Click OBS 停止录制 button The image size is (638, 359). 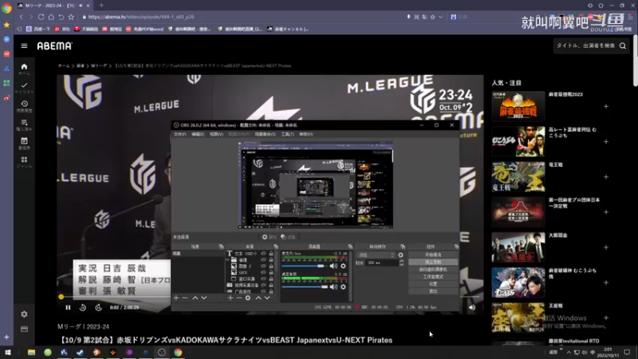coord(433,262)
